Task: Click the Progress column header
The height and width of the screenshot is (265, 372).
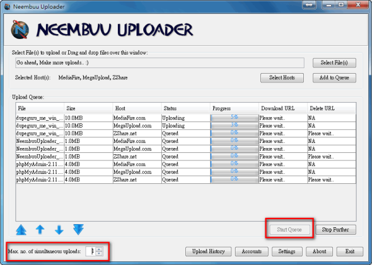Action: pyautogui.click(x=234, y=108)
